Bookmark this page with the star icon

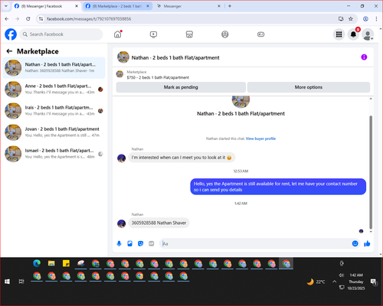(x=351, y=19)
